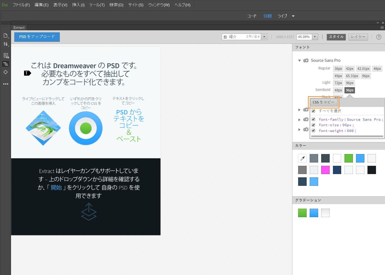
Task: Open the three-dots more tools icon
Action: point(6,84)
